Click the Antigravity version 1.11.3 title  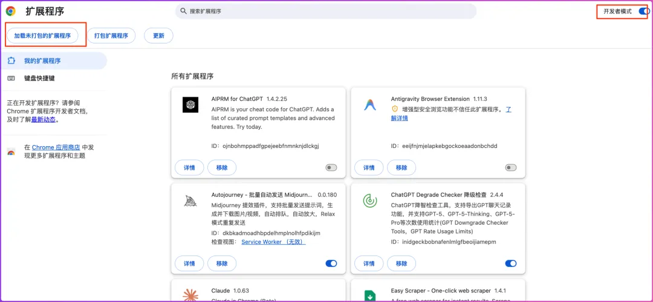[439, 99]
